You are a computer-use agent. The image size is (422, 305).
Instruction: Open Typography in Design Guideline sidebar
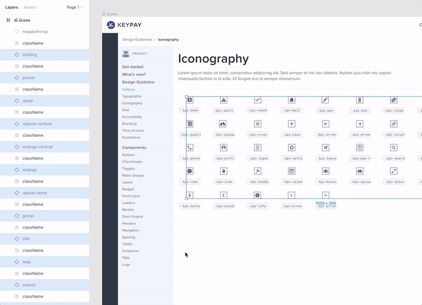(132, 97)
